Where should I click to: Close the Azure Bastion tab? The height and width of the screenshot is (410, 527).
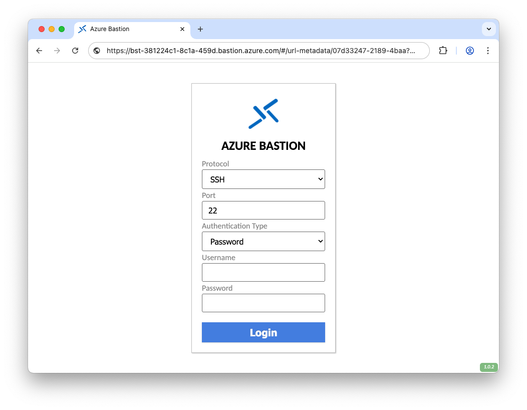(182, 29)
